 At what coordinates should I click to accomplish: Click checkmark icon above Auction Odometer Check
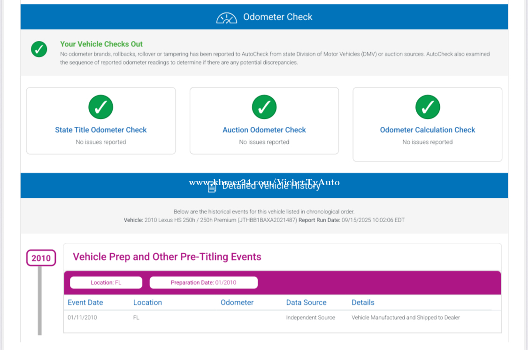pyautogui.click(x=264, y=107)
